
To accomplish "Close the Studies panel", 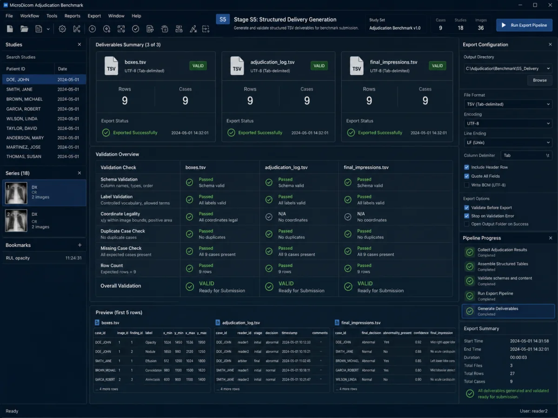I will (80, 45).
